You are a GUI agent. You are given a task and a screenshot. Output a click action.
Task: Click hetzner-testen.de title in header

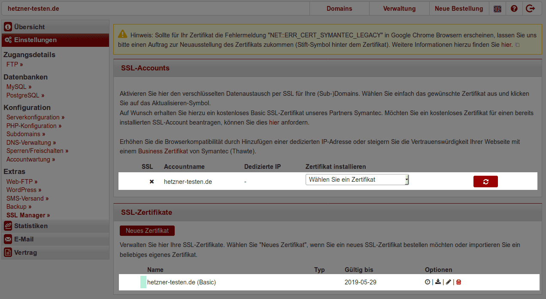[33, 9]
